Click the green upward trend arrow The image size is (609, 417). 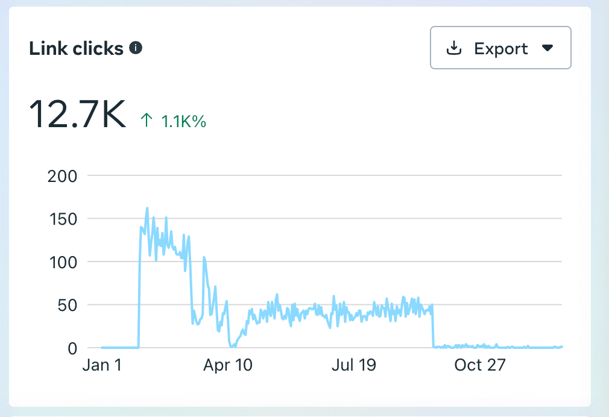(147, 121)
